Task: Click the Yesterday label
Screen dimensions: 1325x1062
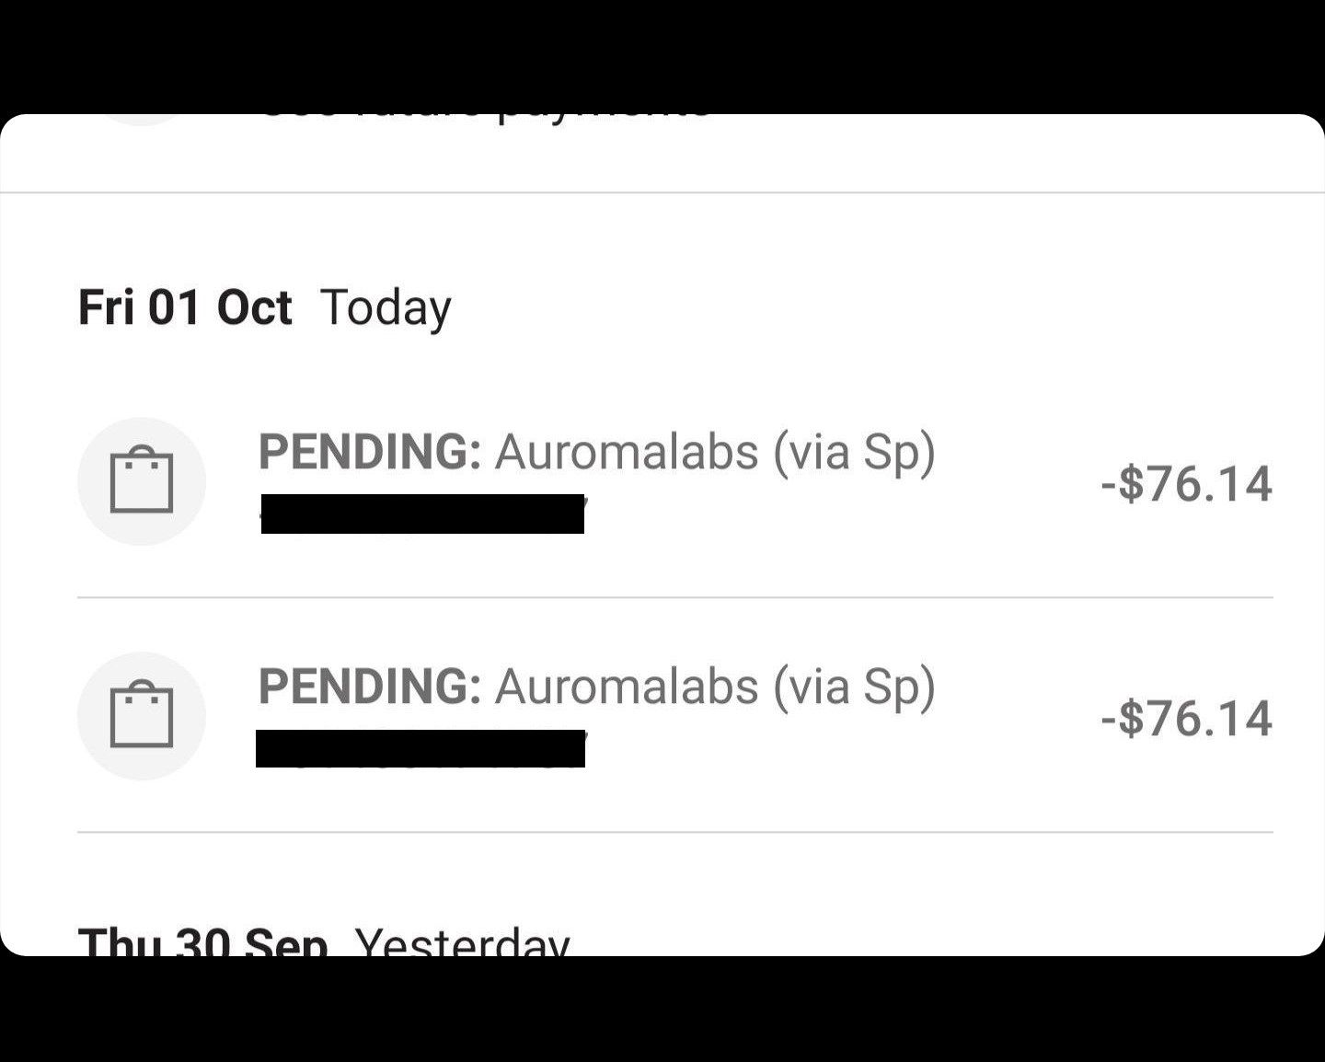Action: click(462, 941)
